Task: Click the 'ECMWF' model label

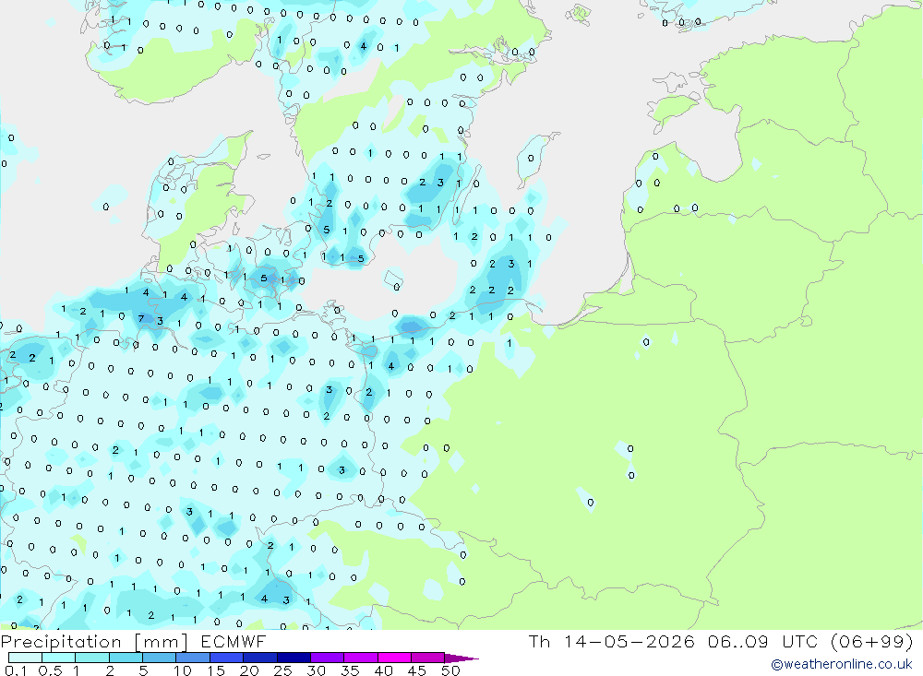Action: click(234, 641)
